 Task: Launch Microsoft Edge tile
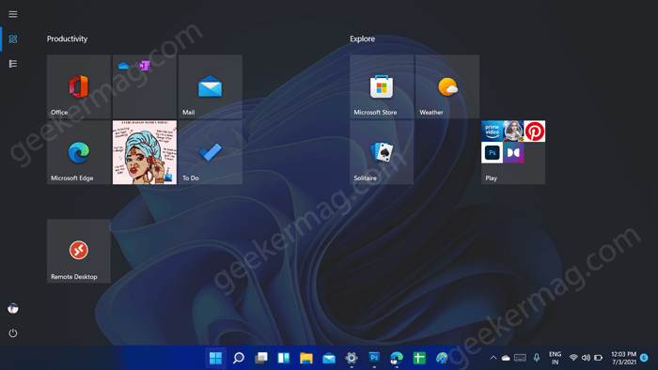[79, 152]
